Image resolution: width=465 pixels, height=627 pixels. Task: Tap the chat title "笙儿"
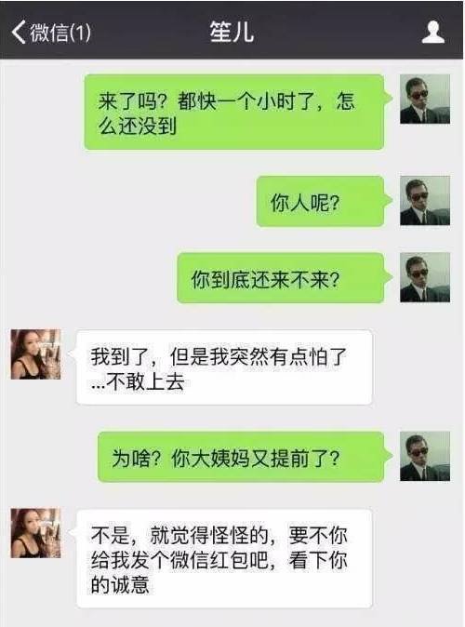(232, 32)
